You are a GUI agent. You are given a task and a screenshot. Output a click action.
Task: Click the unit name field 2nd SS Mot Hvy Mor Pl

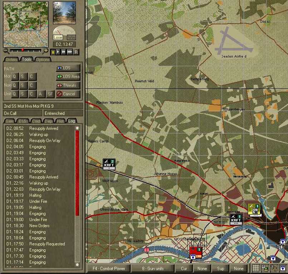point(43,106)
